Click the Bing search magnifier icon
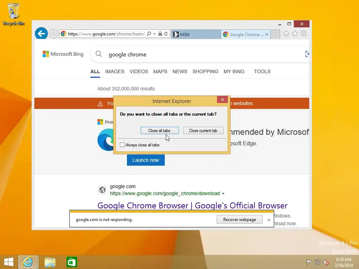Image resolution: width=359 pixels, height=269 pixels. [x=99, y=54]
